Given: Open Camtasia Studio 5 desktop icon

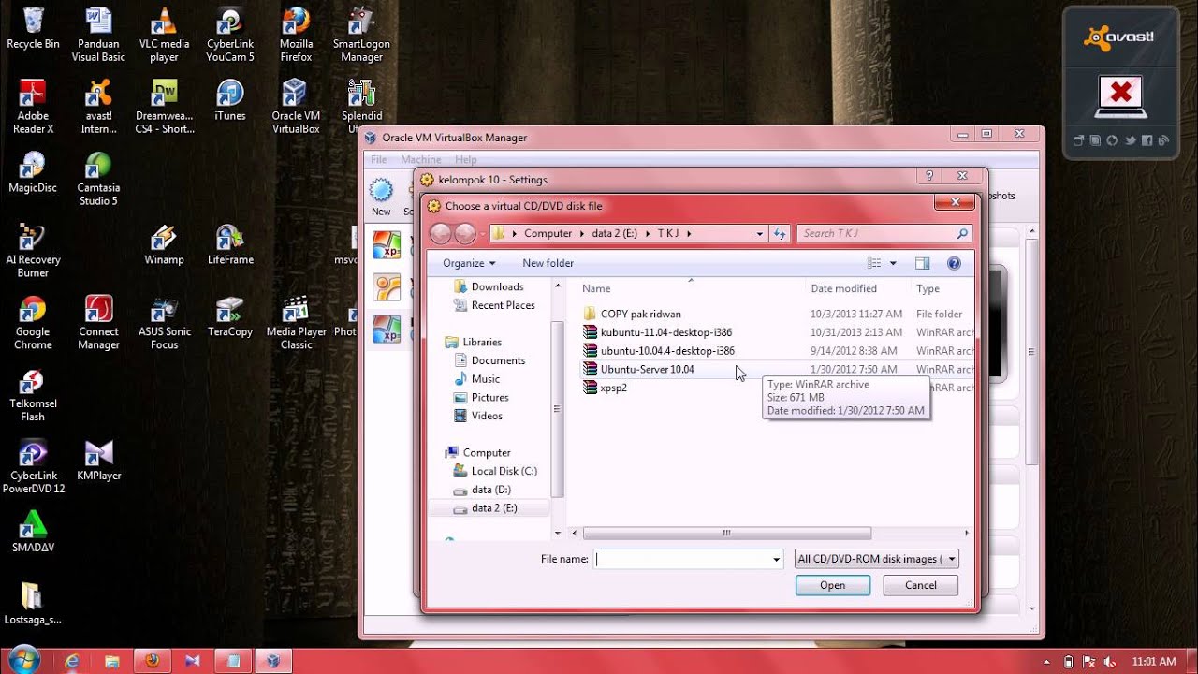Looking at the screenshot, I should (x=98, y=178).
